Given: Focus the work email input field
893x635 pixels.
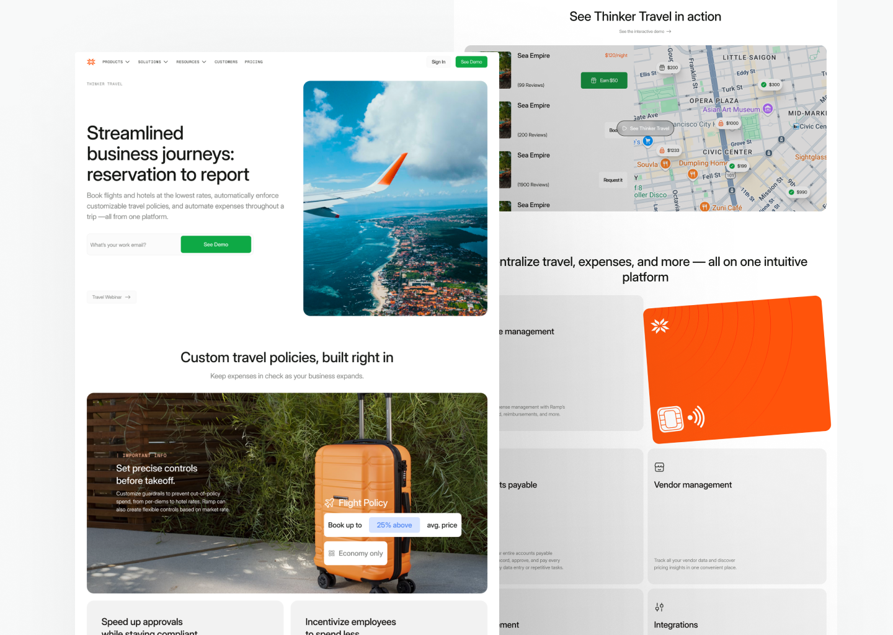Looking at the screenshot, I should coord(133,245).
